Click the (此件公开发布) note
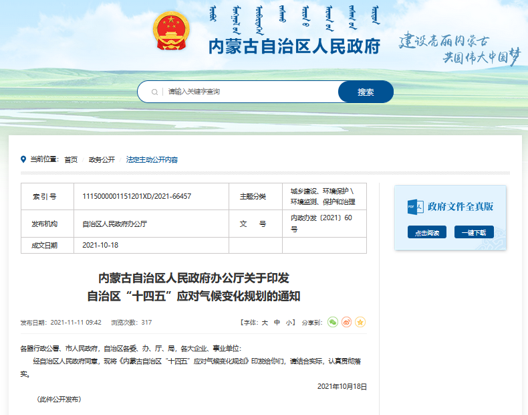The image size is (528, 415). 59,399
